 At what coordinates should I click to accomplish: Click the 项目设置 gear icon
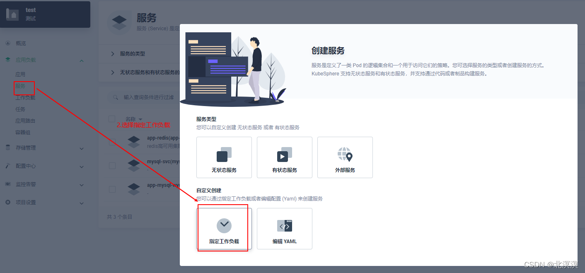tap(8, 202)
